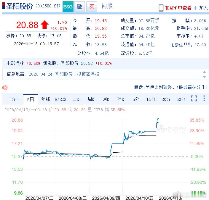Open 月K monthly candlestick tab

click(x=106, y=99)
